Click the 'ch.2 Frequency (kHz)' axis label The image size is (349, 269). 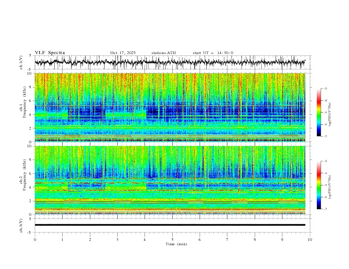(x=23, y=175)
